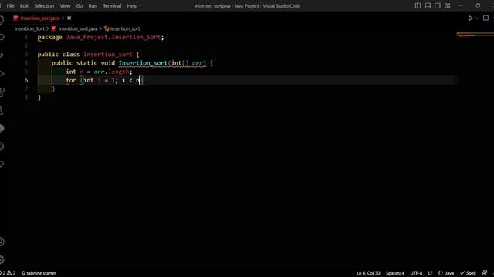Change indentation via Spaces: 4
The width and height of the screenshot is (494, 277).
point(395,273)
